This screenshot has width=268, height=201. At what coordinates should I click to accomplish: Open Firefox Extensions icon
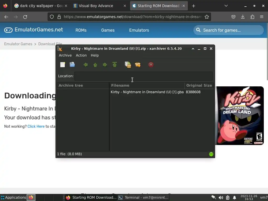[x=252, y=17]
